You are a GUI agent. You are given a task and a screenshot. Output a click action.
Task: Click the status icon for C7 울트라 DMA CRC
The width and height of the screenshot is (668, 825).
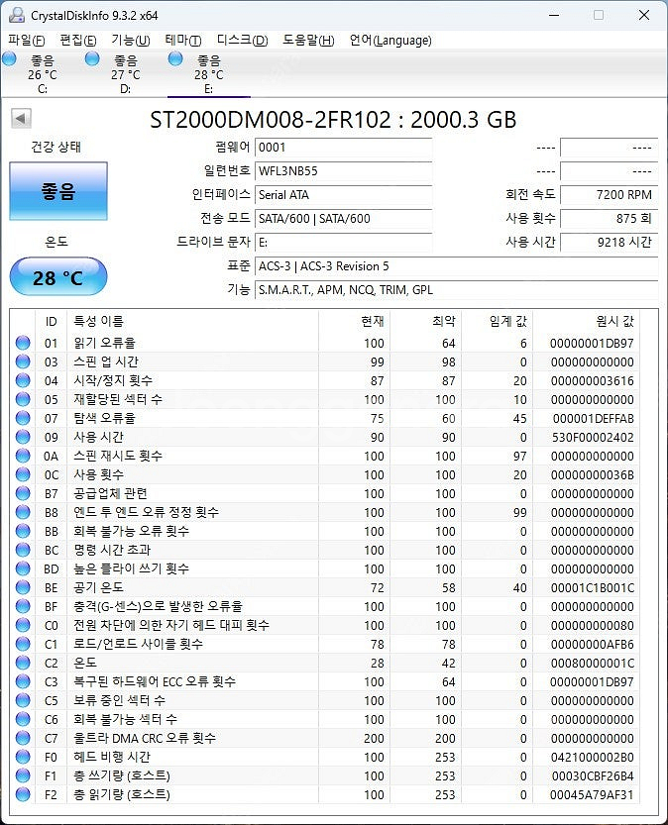pos(23,738)
